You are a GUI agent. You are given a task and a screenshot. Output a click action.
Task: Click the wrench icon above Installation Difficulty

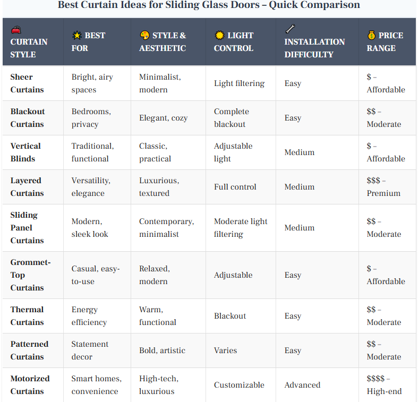click(289, 29)
